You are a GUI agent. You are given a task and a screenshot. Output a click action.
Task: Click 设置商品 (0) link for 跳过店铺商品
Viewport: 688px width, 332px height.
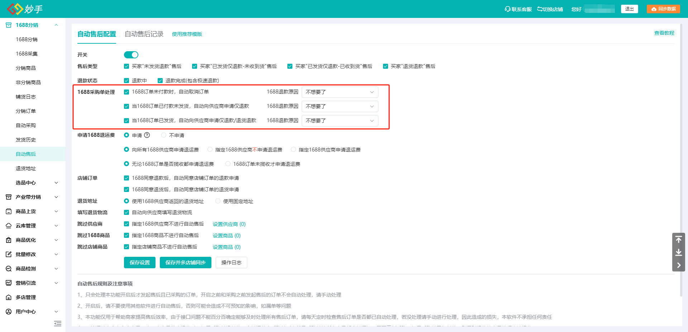pos(227,247)
